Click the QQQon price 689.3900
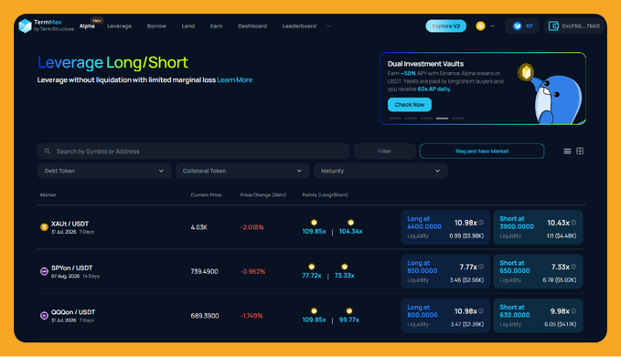 (205, 316)
